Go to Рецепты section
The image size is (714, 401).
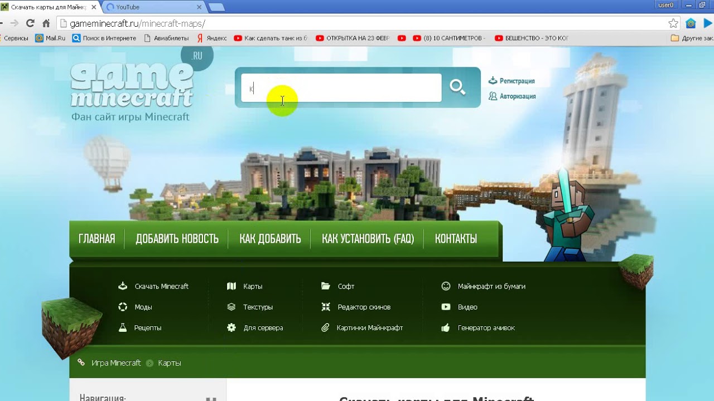[x=148, y=327]
